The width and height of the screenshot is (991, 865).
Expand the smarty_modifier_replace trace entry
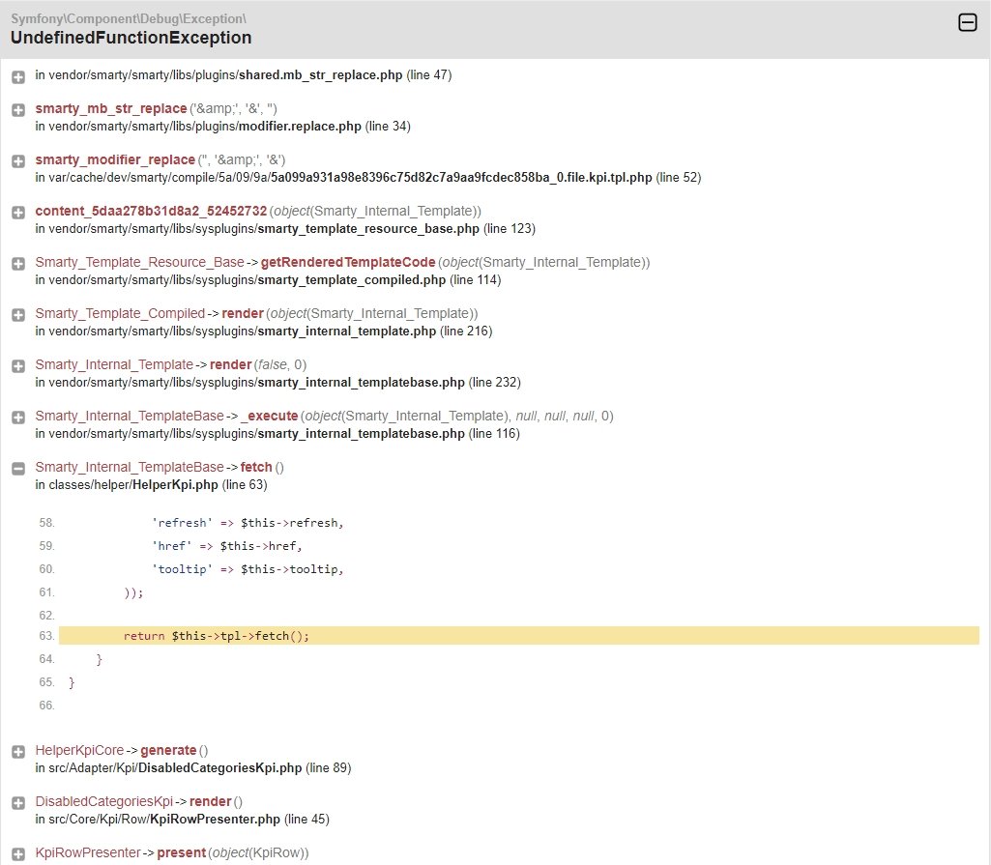[x=18, y=161]
